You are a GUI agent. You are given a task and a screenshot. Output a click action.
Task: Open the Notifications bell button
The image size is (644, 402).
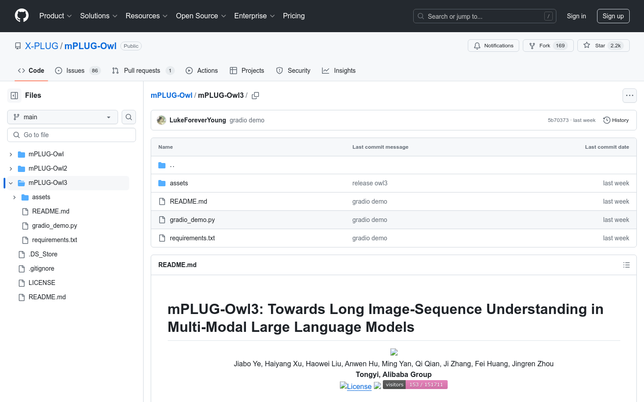493,46
